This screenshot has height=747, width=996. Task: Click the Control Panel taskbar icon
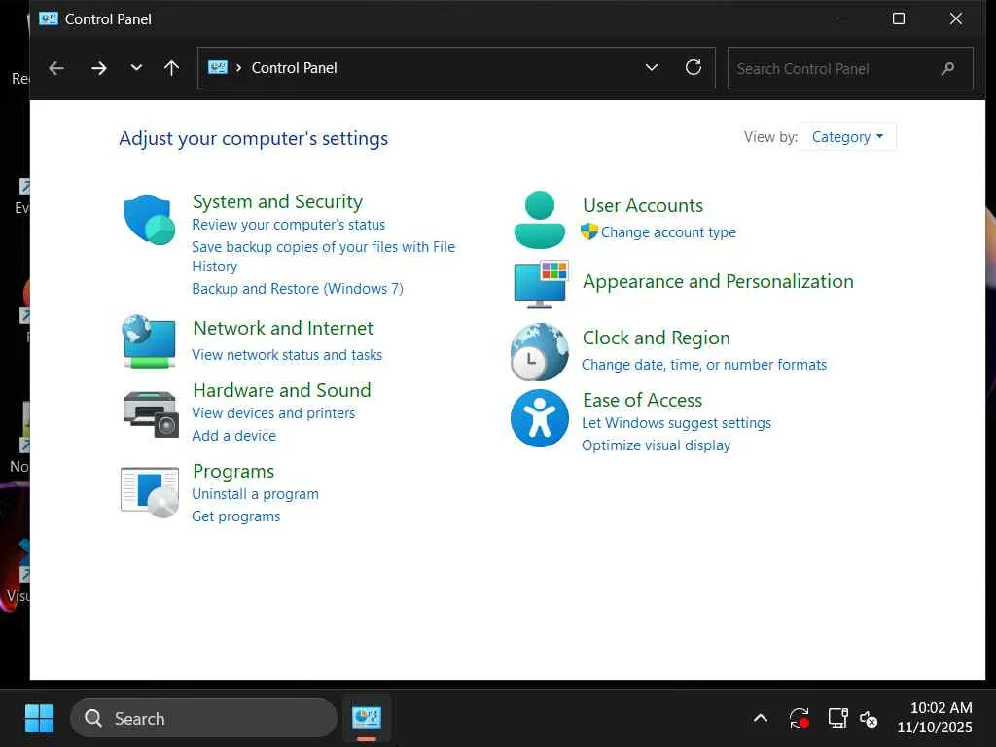[x=367, y=718]
